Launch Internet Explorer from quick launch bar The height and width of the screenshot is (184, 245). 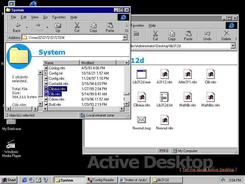(x=24, y=180)
